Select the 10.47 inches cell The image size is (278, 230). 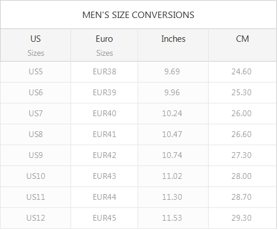173,134
